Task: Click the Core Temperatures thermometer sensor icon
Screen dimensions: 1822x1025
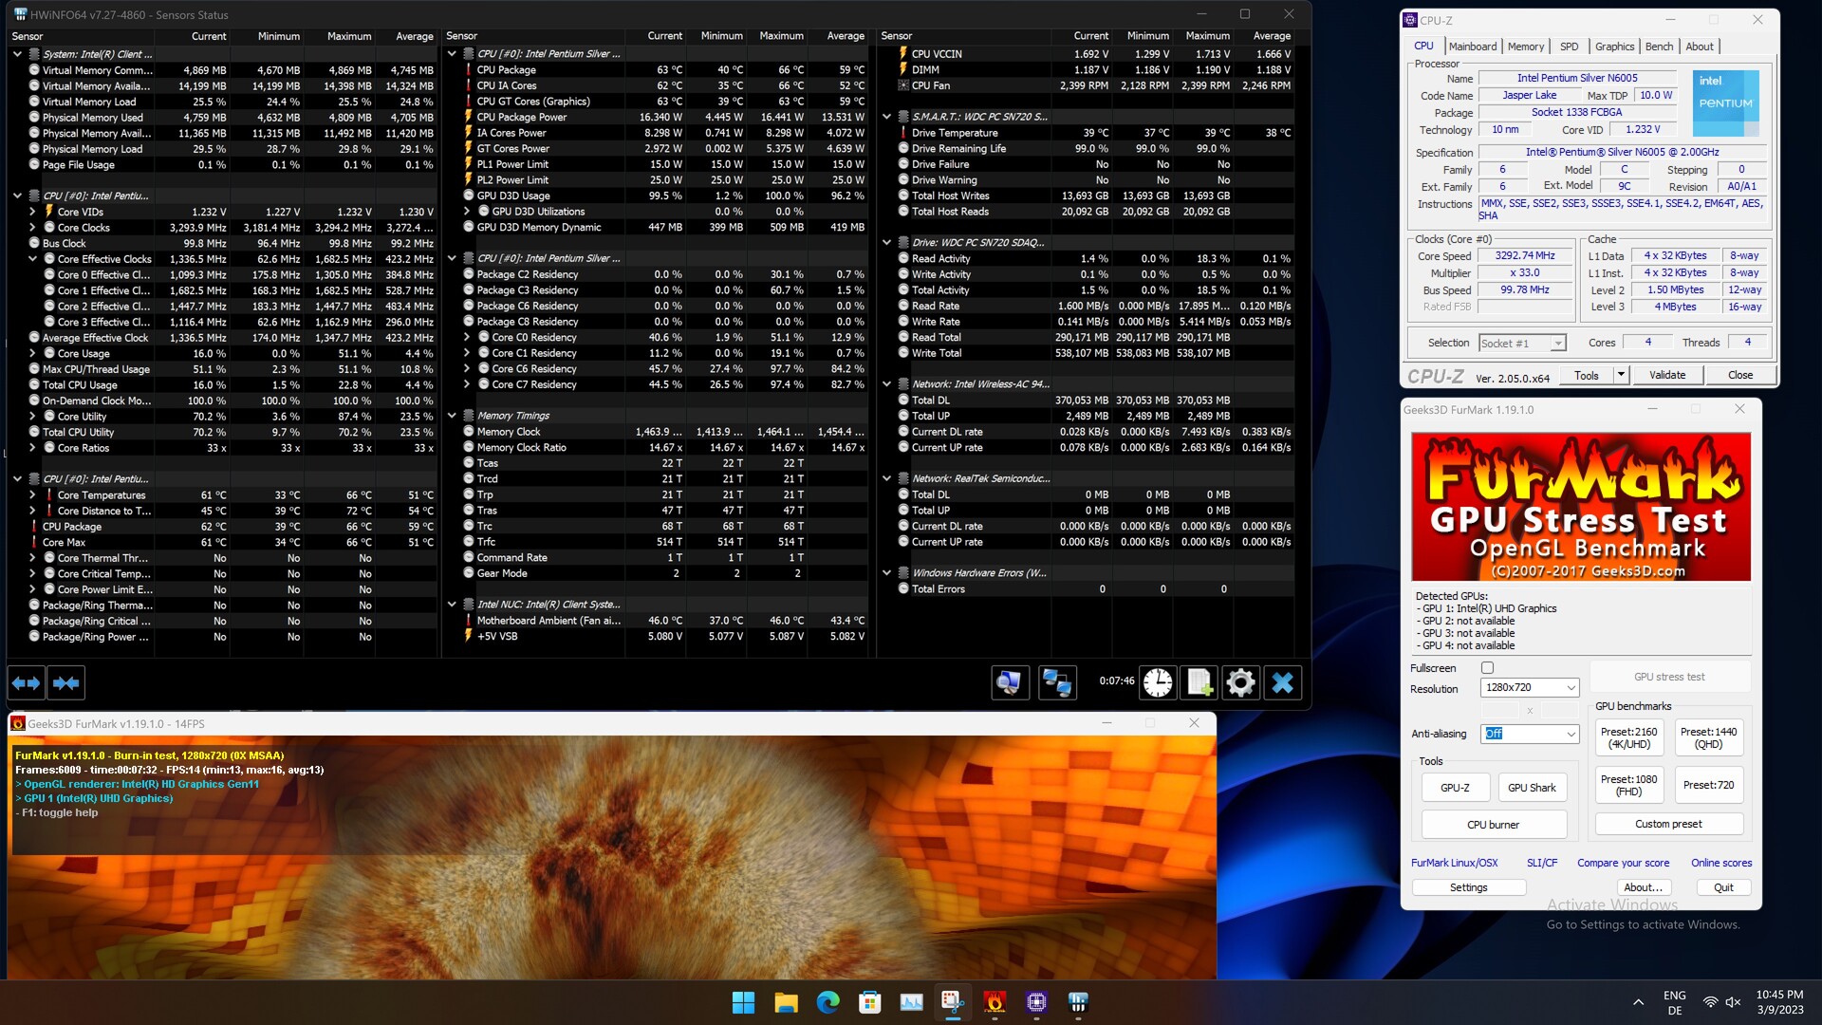Action: click(49, 495)
